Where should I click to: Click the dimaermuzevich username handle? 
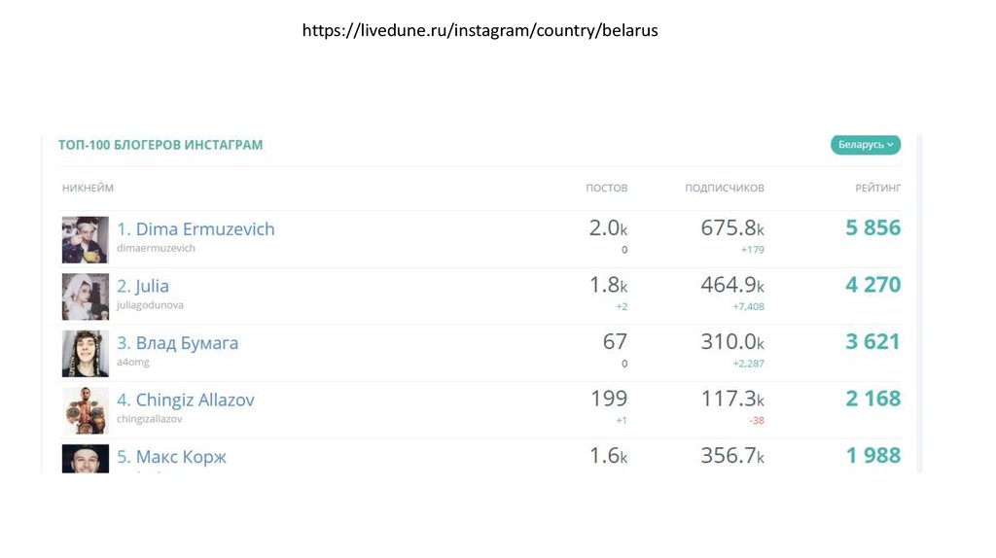tap(156, 249)
